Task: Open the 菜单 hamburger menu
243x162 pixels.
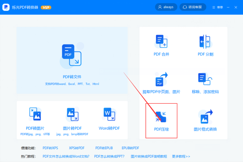Action: click(x=218, y=7)
